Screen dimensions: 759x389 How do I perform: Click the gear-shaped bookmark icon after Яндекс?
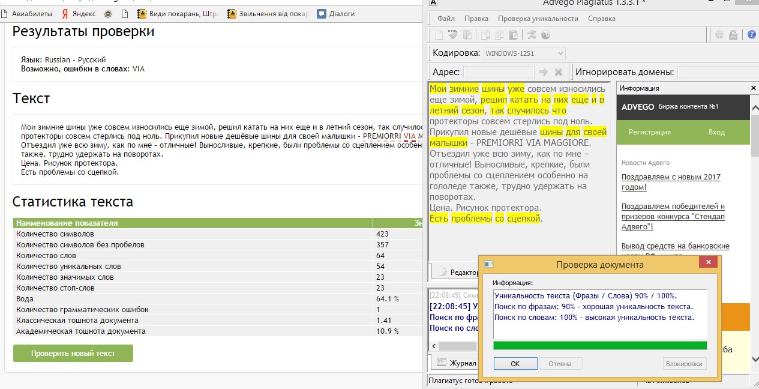click(107, 13)
